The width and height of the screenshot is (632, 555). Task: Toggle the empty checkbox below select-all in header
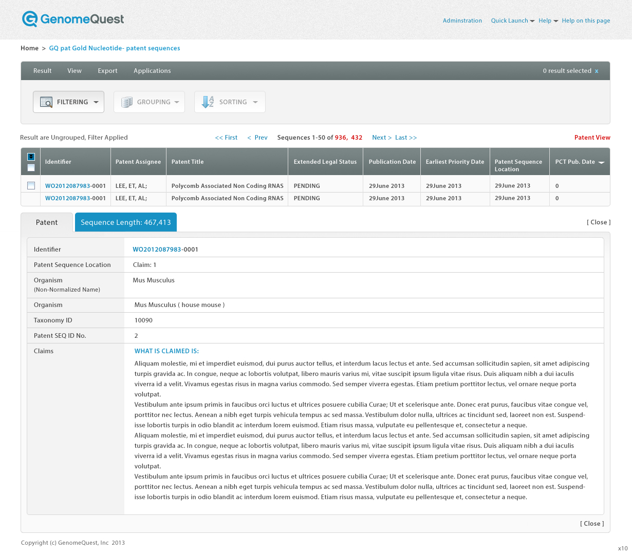pos(31,167)
